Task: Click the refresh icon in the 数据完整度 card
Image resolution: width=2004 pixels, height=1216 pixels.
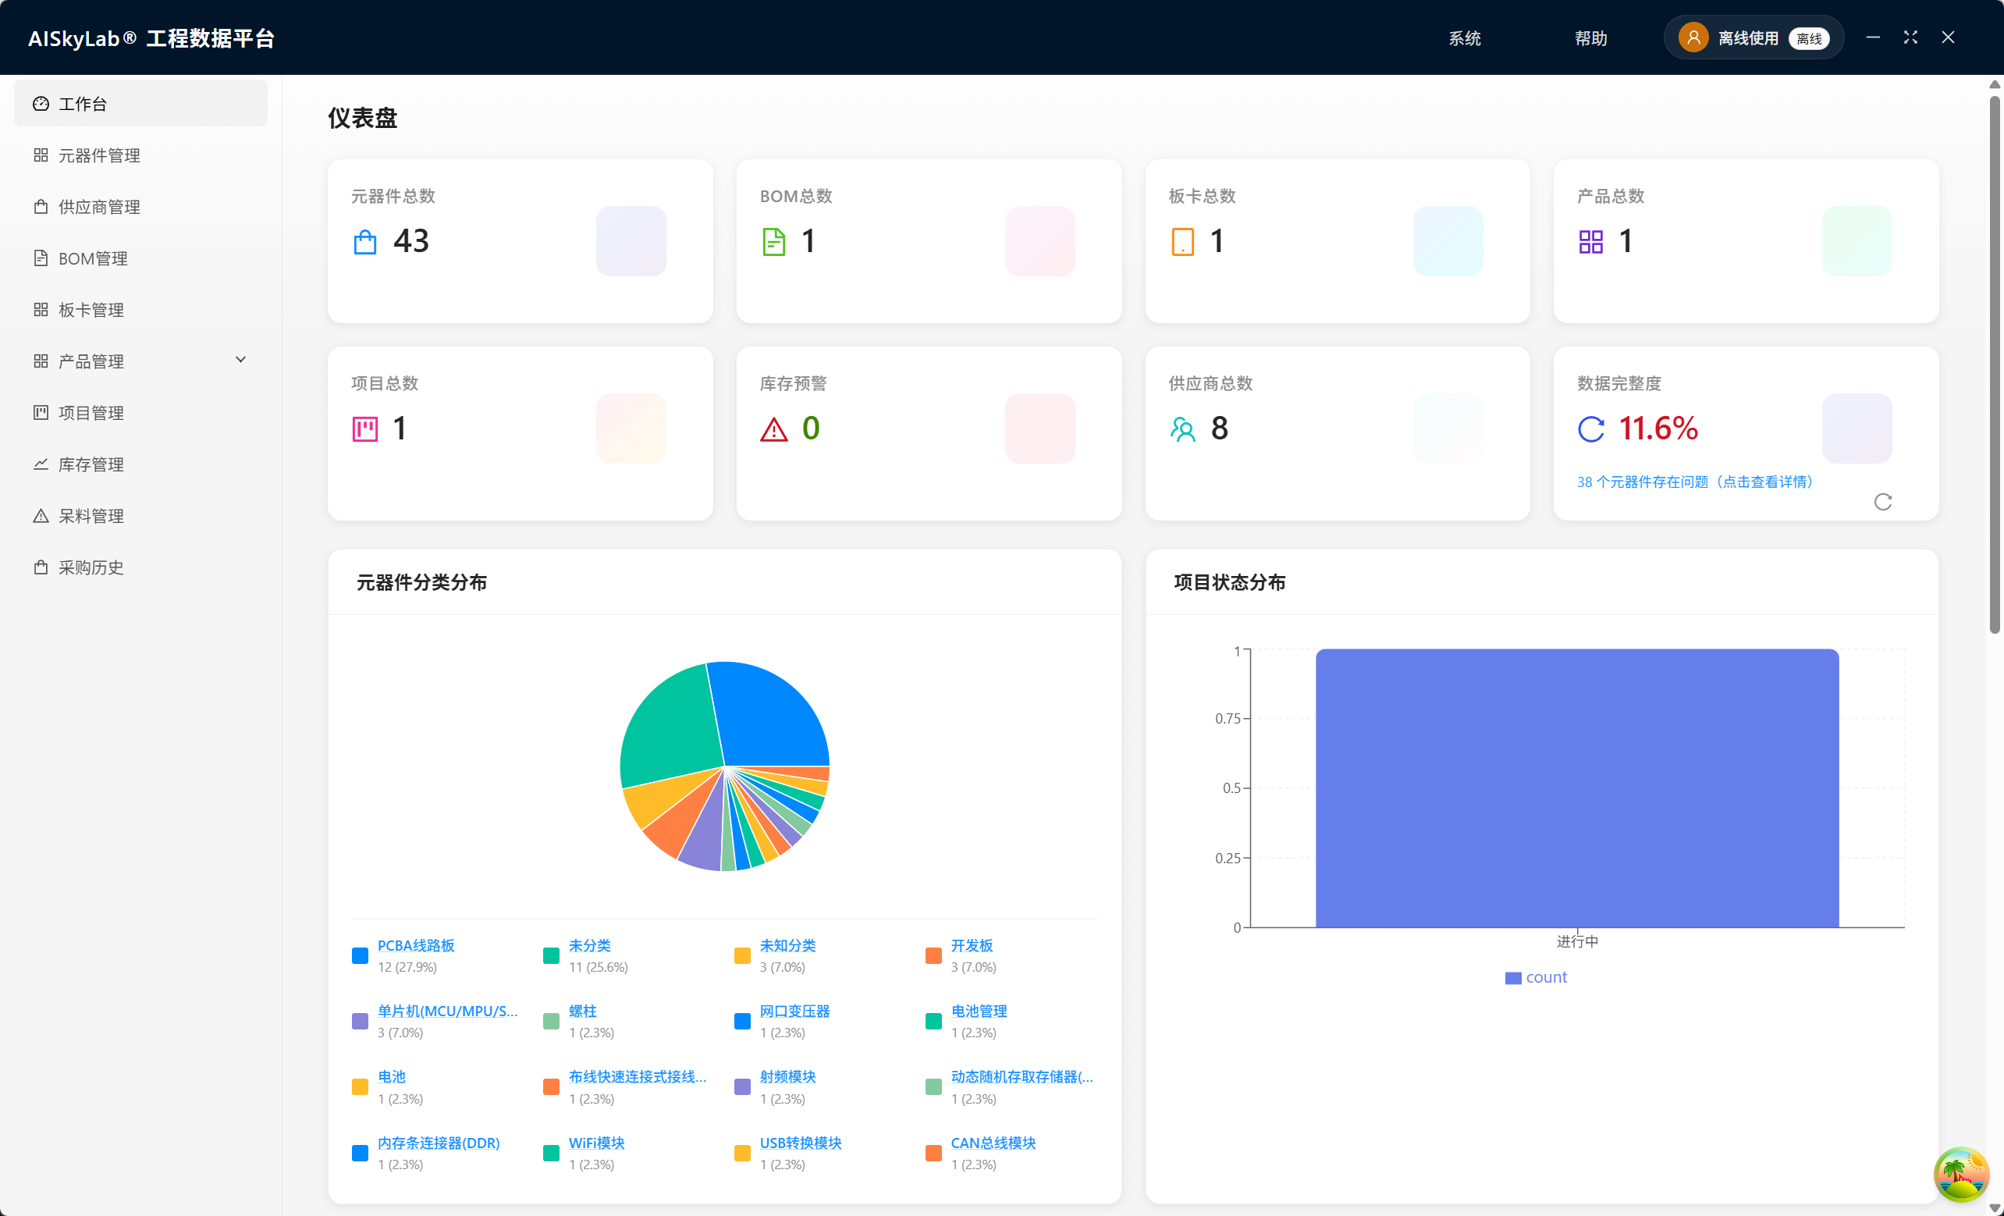Action: tap(1882, 502)
